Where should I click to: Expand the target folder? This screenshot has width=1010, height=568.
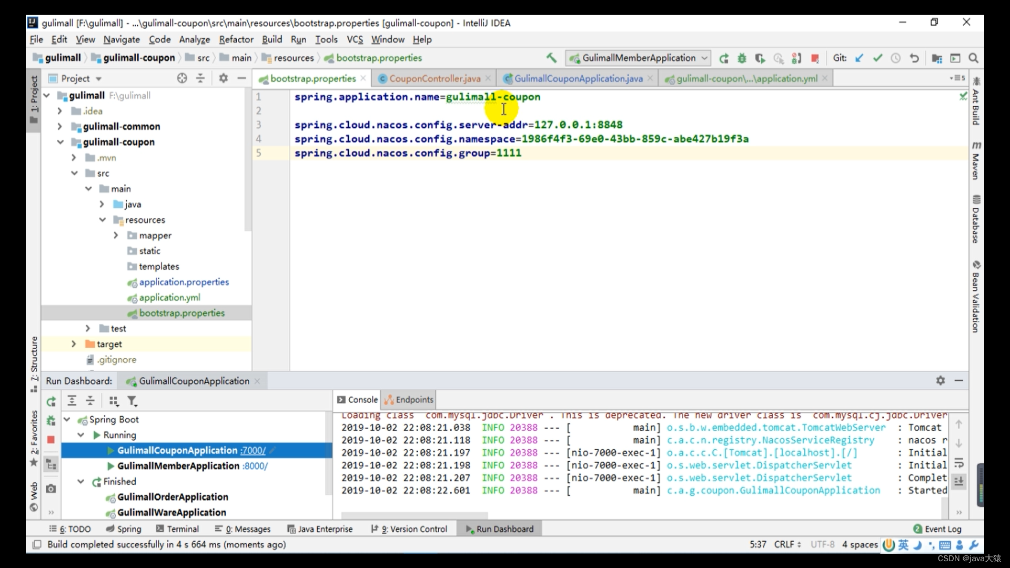click(74, 344)
